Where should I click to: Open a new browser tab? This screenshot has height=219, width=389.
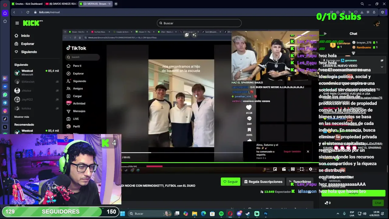pos(116,4)
